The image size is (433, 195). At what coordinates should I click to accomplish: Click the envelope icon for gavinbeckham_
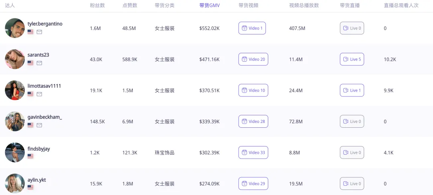coord(39,125)
